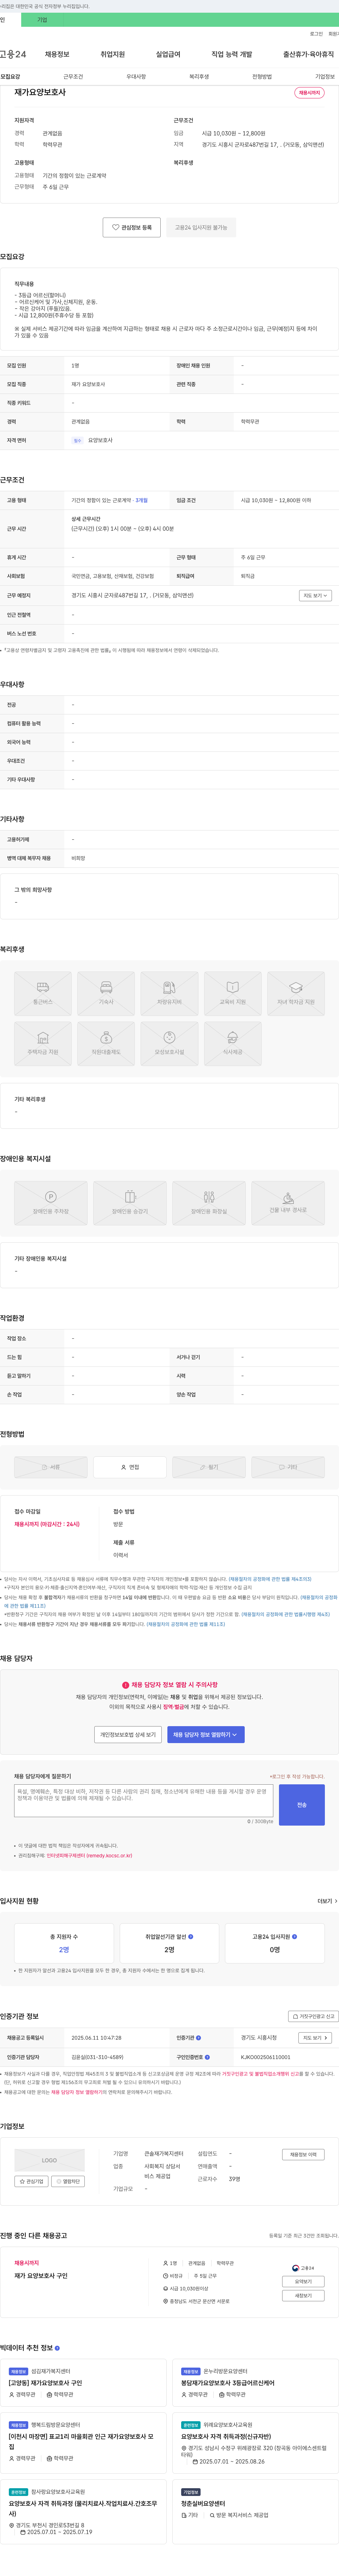The width and height of the screenshot is (339, 2576).
Task: Switch to the 기업정보 section tab
Action: (325, 77)
